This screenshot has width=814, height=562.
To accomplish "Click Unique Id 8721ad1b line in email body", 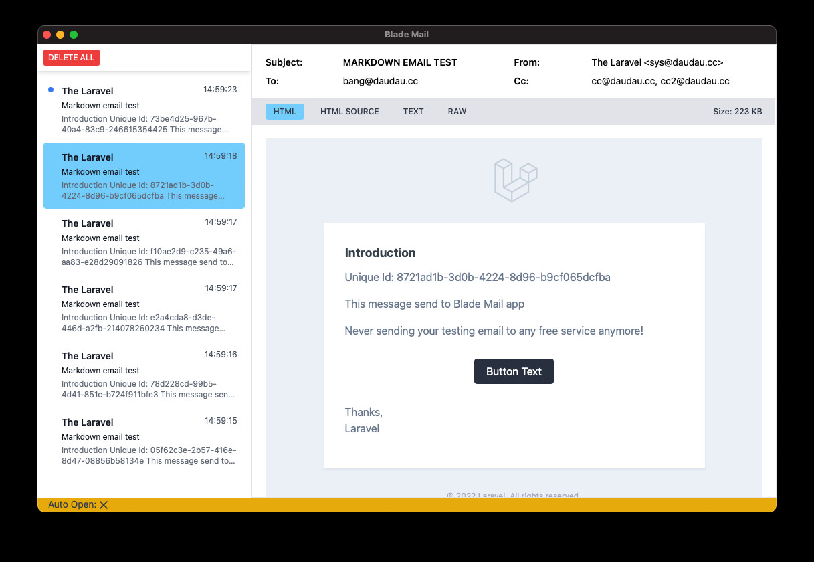I will pos(478,277).
